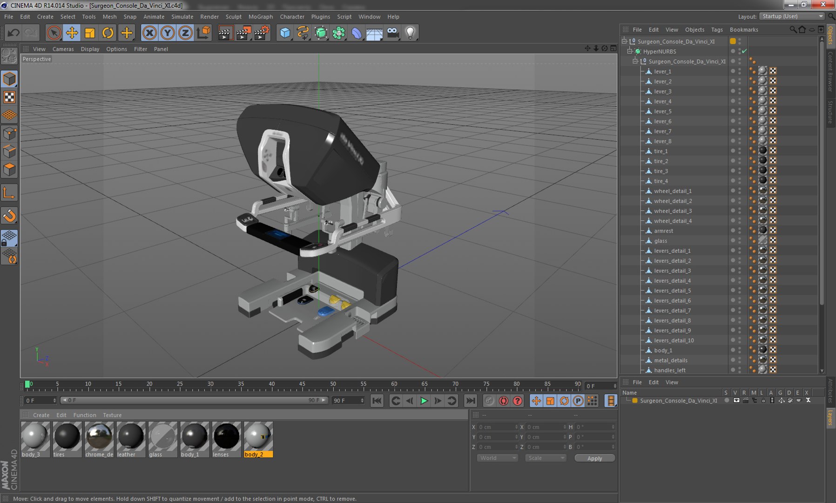Select the Rotate tool in the top toolbar
The width and height of the screenshot is (836, 503).
tap(108, 33)
